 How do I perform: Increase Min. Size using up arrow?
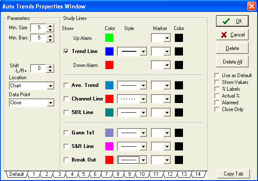click(50, 26)
